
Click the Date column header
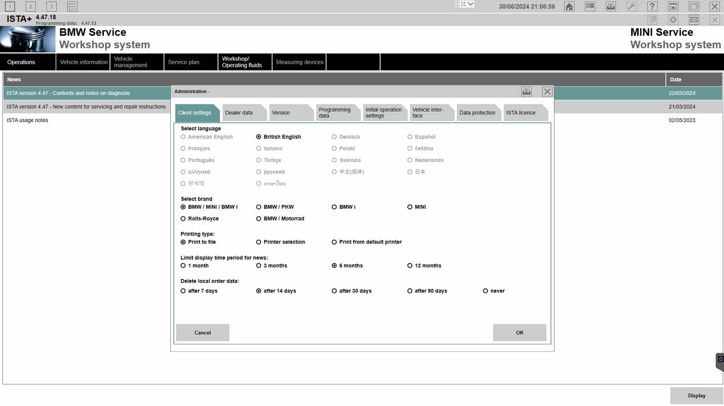point(694,79)
